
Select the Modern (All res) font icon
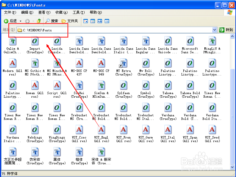coord(13,63)
